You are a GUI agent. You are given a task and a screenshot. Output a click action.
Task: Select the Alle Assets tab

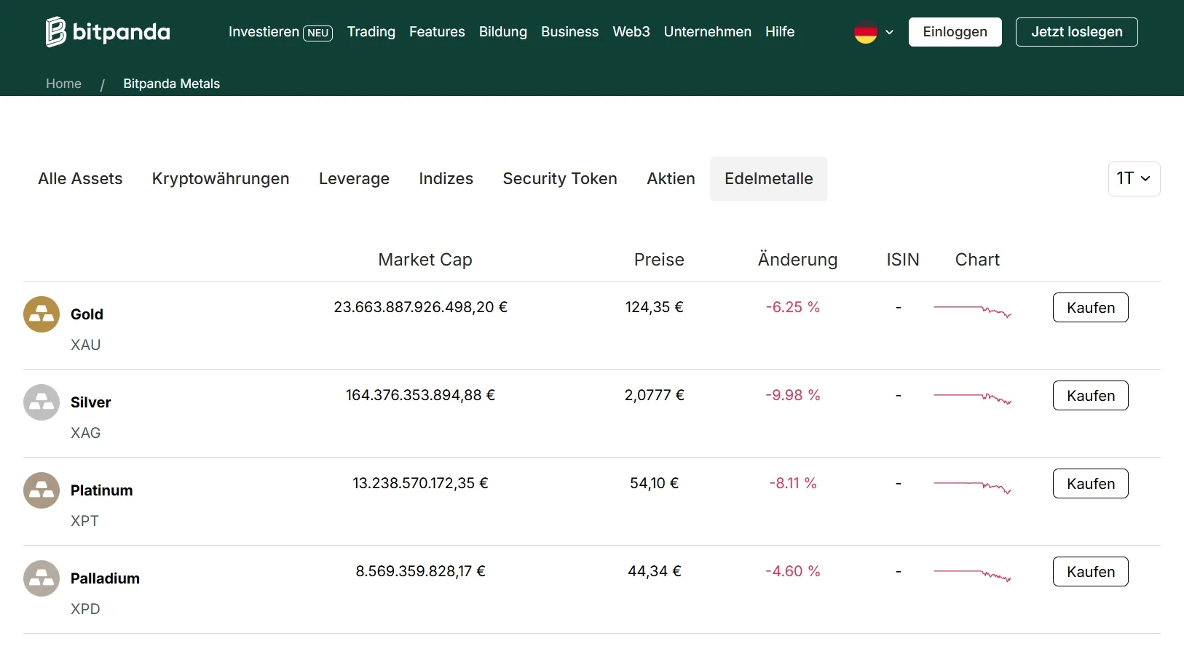80,178
